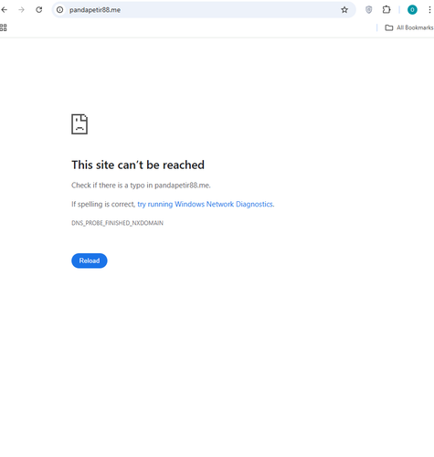
Task: Open the All Bookmarks folder
Action: (x=409, y=27)
